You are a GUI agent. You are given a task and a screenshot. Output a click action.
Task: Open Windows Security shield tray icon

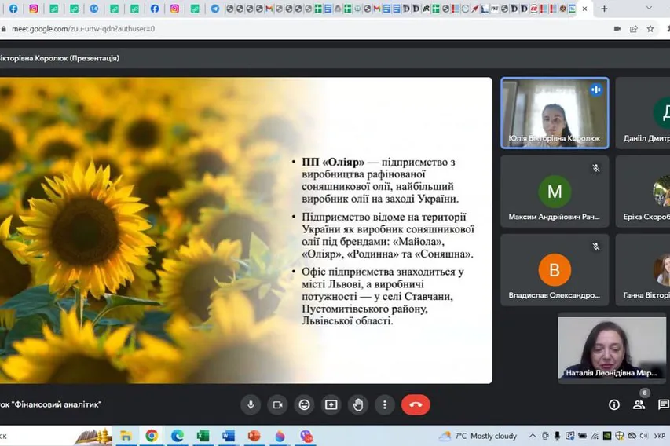point(619,436)
